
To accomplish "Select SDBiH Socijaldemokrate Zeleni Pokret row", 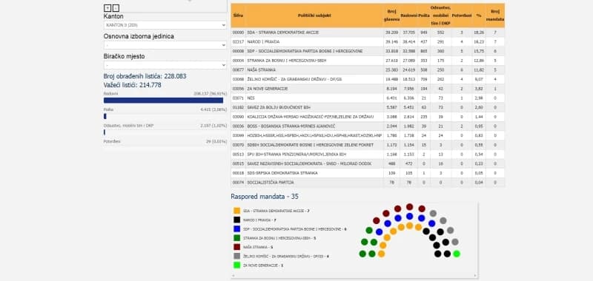I will click(x=368, y=145).
